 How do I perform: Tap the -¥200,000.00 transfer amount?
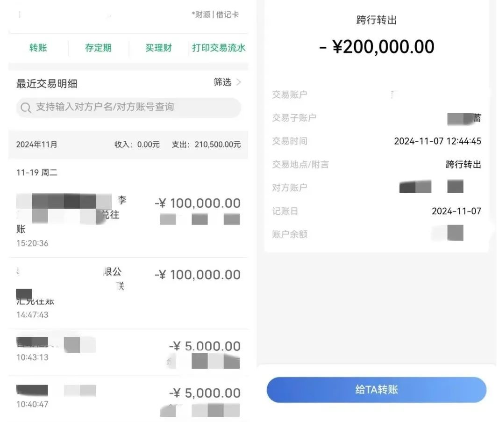377,47
